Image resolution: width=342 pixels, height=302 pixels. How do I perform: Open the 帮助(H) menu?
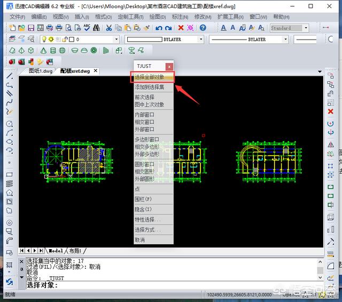click(281, 17)
